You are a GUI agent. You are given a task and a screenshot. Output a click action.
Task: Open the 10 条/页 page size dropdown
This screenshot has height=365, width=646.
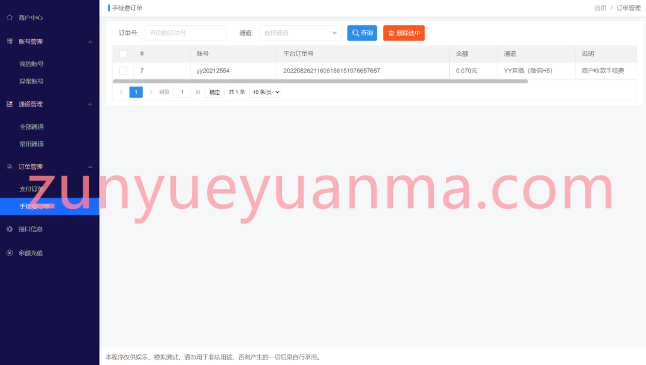[x=266, y=92]
